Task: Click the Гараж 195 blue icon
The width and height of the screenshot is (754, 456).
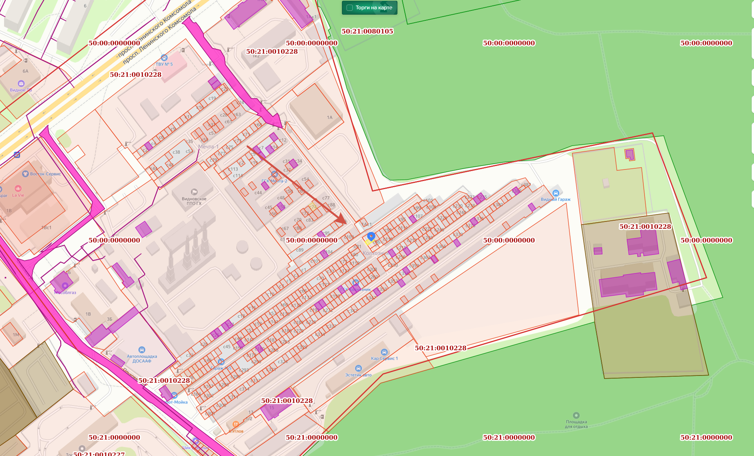Action: pos(221,362)
